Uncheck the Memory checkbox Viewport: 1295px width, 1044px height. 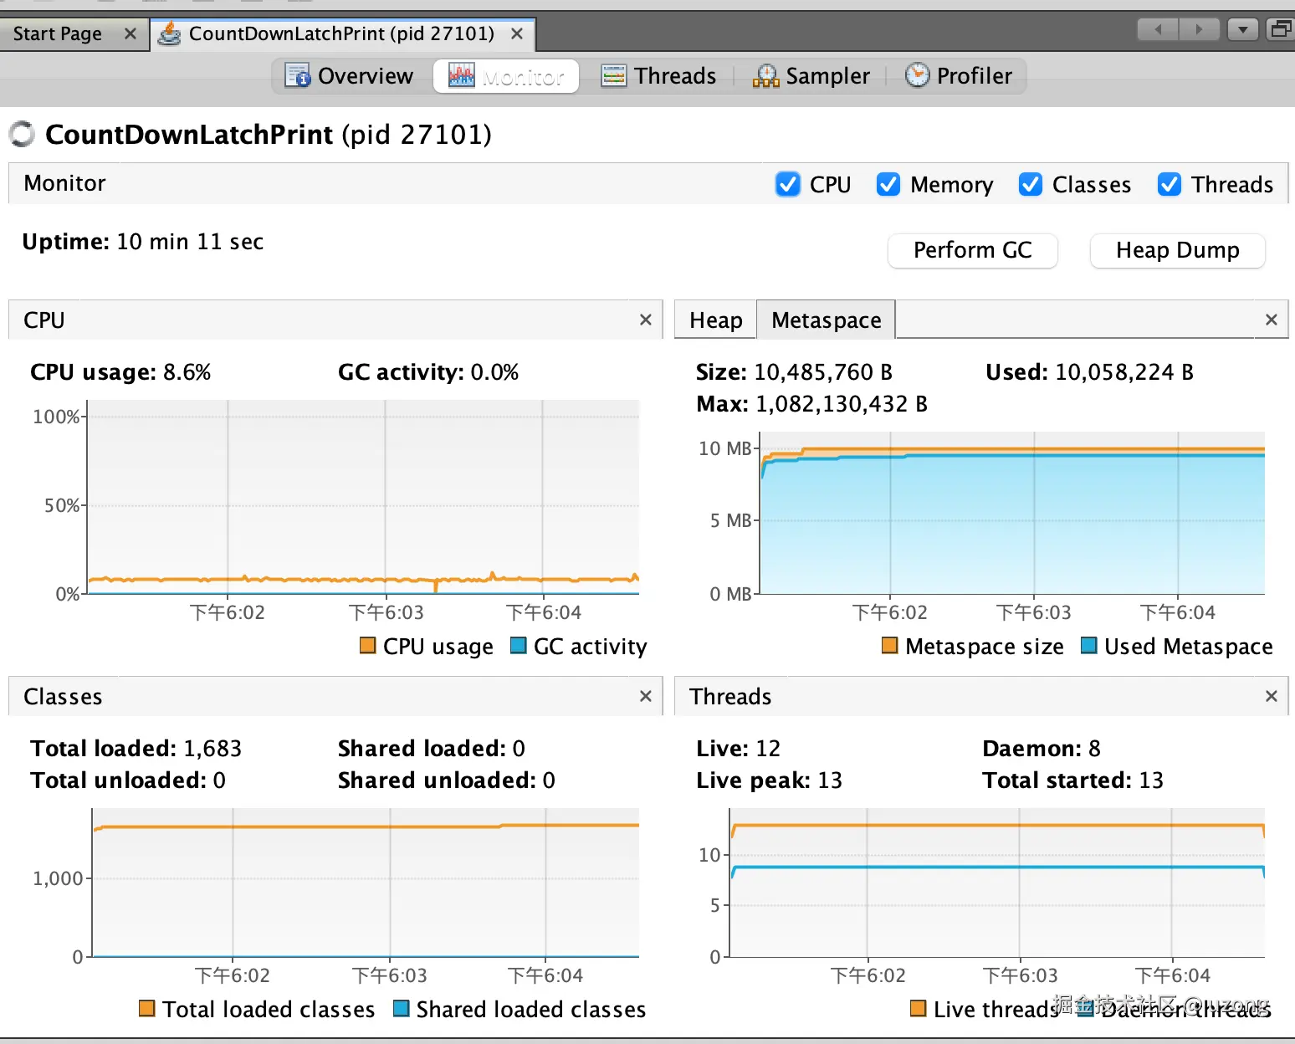pyautogui.click(x=888, y=184)
